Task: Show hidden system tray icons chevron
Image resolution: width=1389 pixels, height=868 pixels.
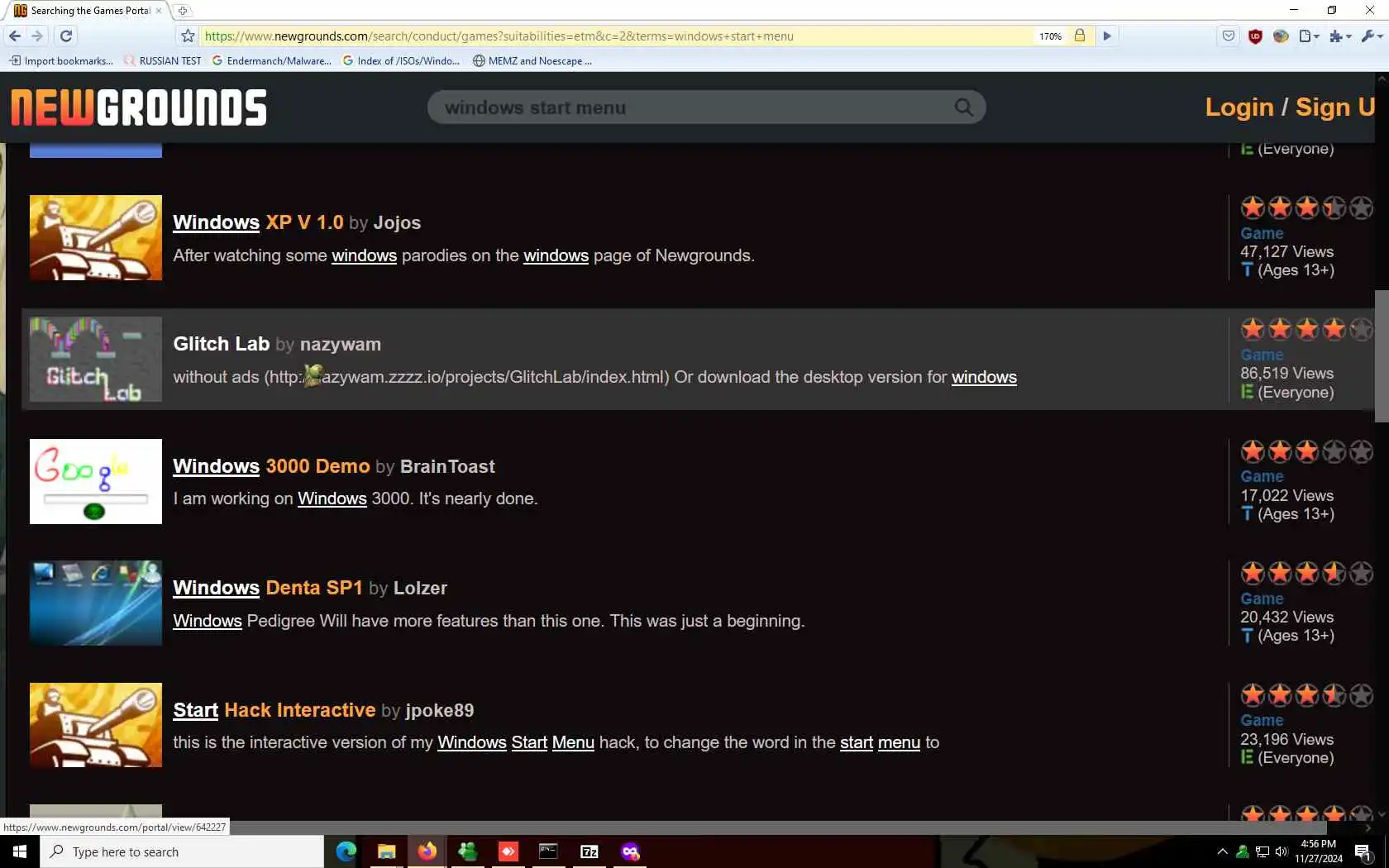Action: tap(1222, 851)
